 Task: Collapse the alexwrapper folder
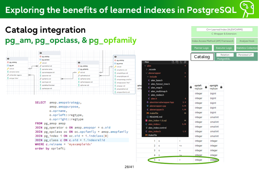point(147,73)
